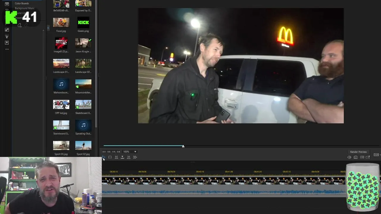Select the 8e3d82d6 thumbnail
This screenshot has height=214, width=381.
[x=61, y=4]
